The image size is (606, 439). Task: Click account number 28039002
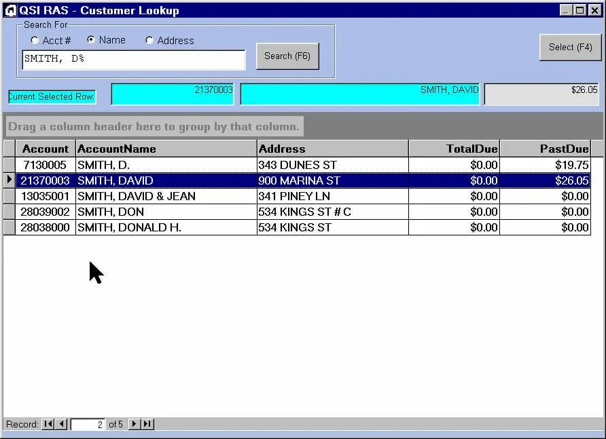point(46,212)
